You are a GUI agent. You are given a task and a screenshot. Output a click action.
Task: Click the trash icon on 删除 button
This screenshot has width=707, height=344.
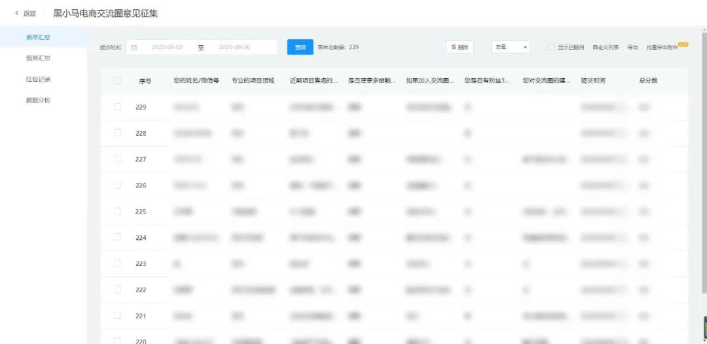453,47
